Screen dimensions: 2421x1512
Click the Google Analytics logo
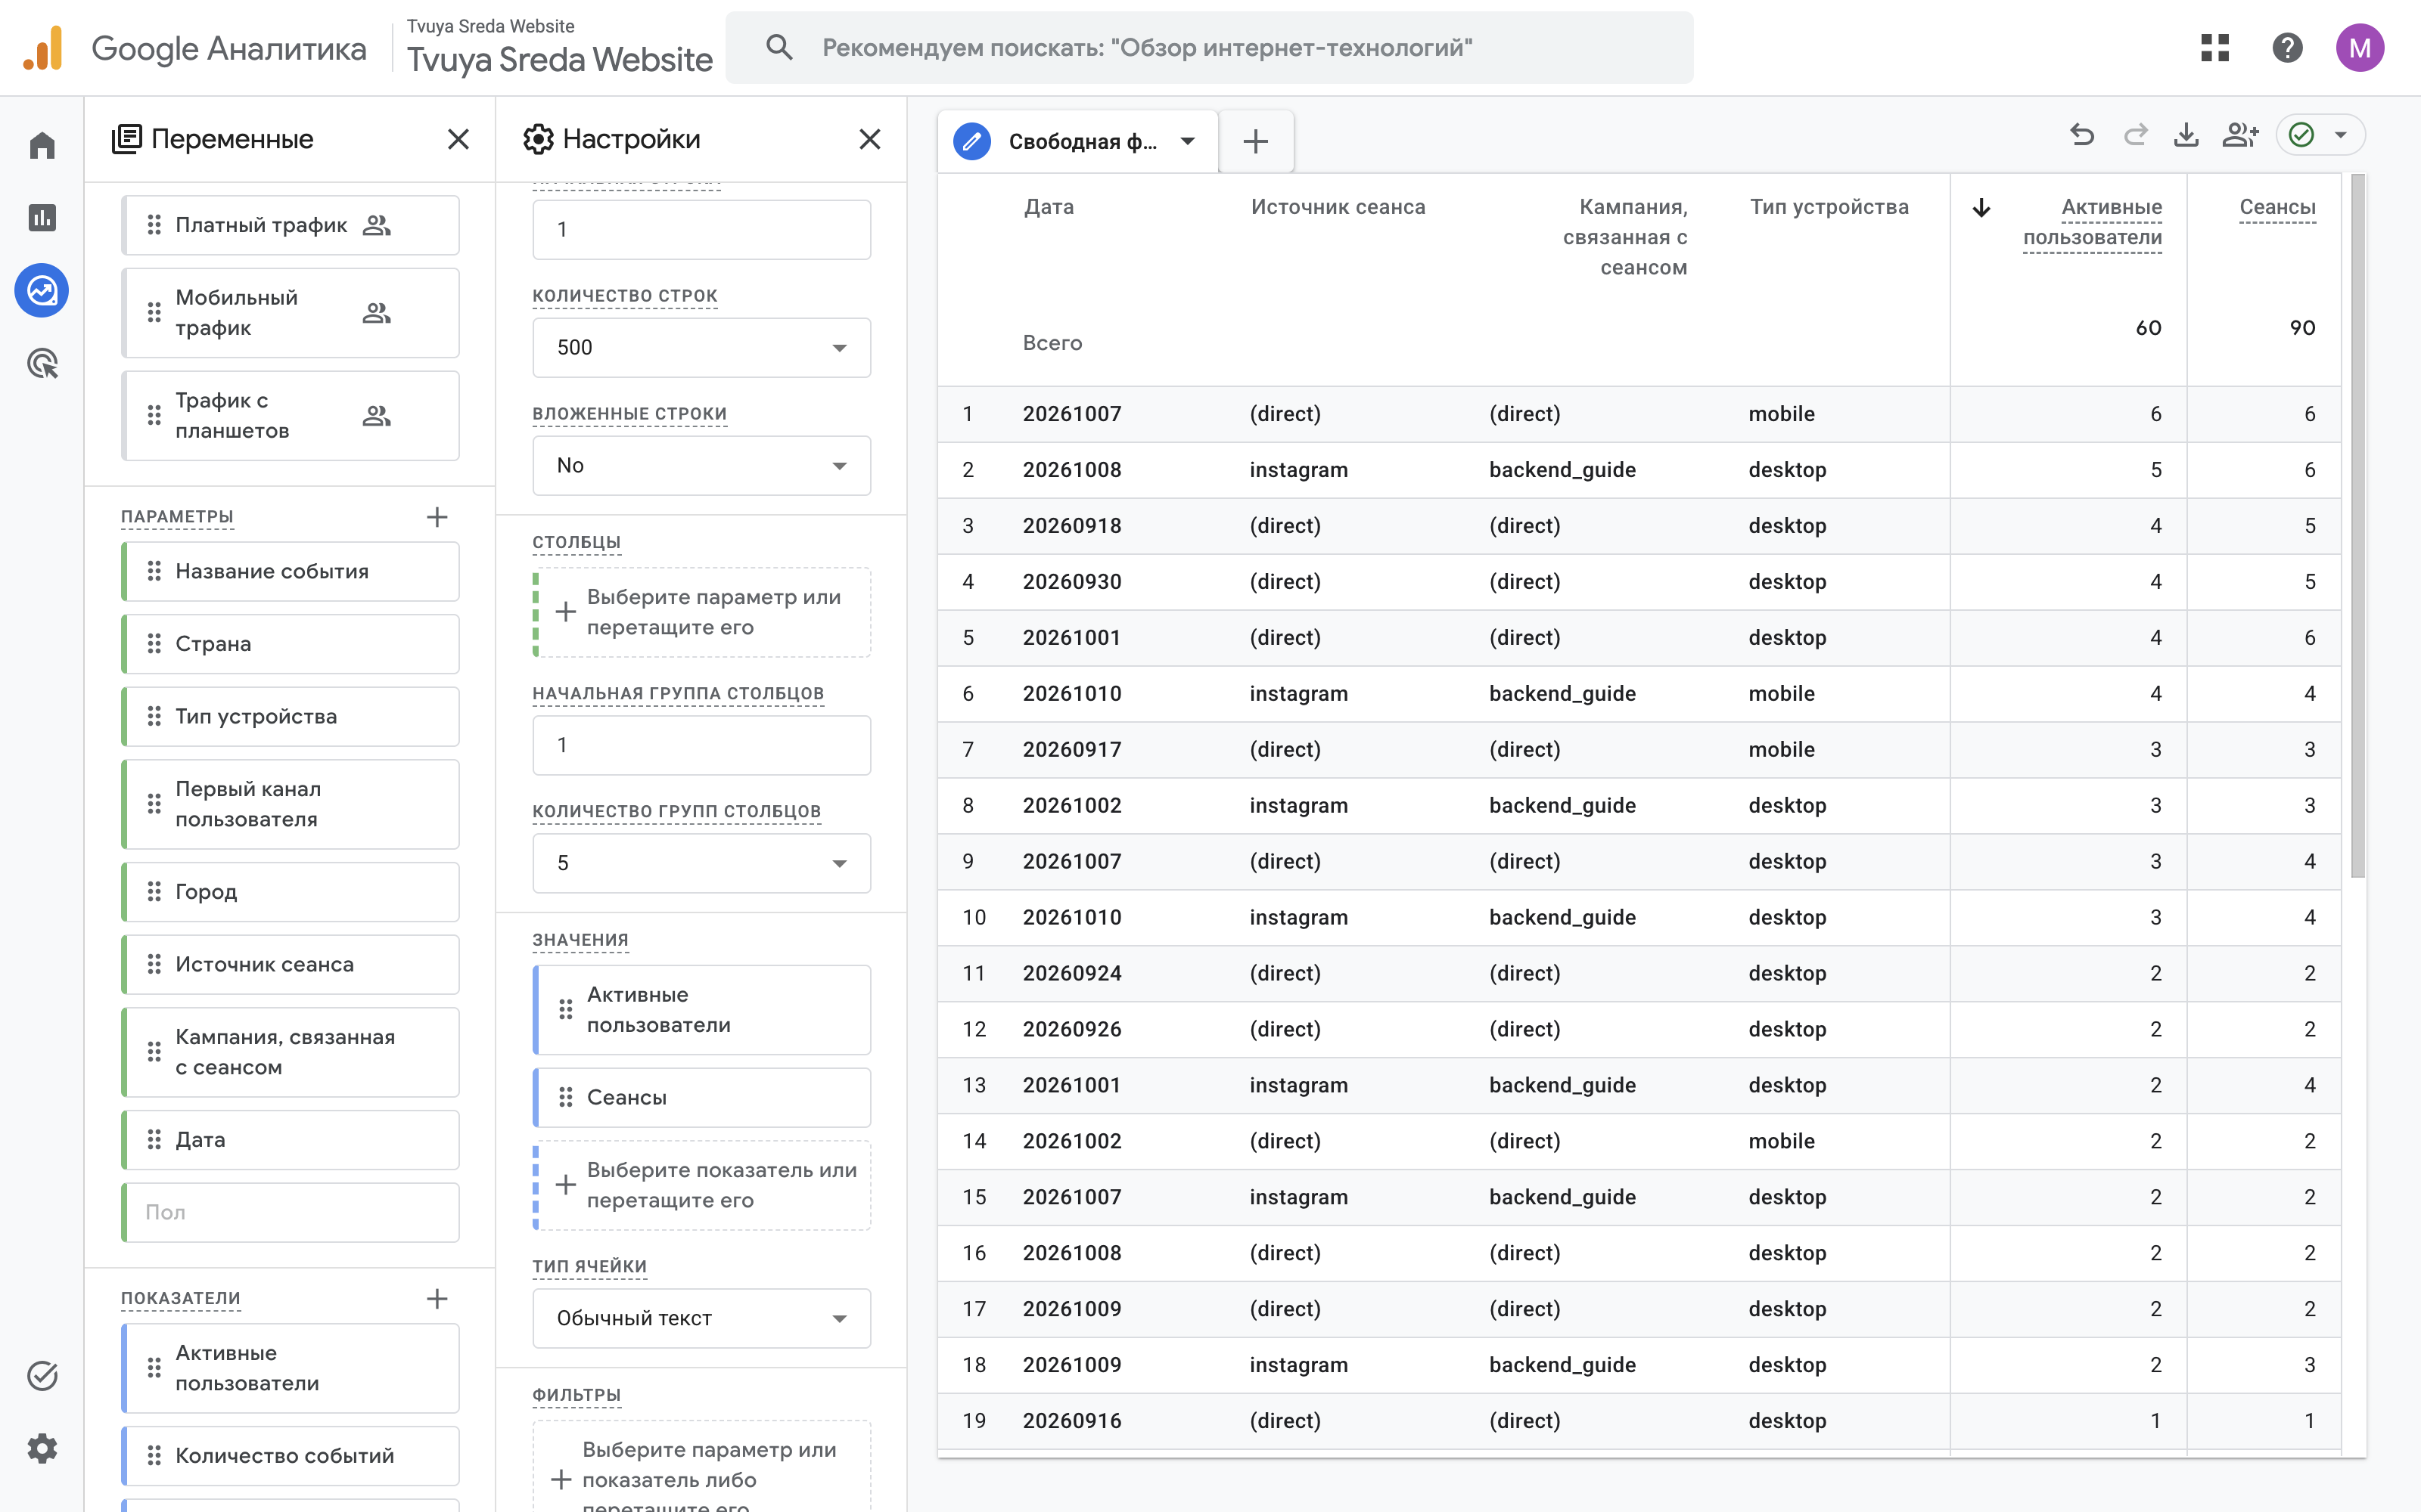click(x=43, y=48)
